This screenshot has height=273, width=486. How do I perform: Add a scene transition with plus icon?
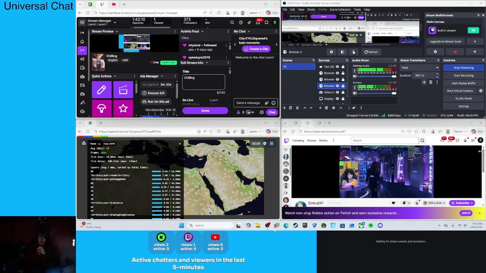pyautogui.click(x=424, y=82)
